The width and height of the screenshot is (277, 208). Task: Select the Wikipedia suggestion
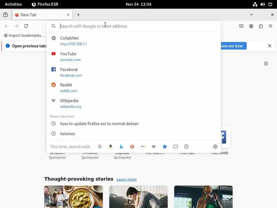tap(133, 103)
